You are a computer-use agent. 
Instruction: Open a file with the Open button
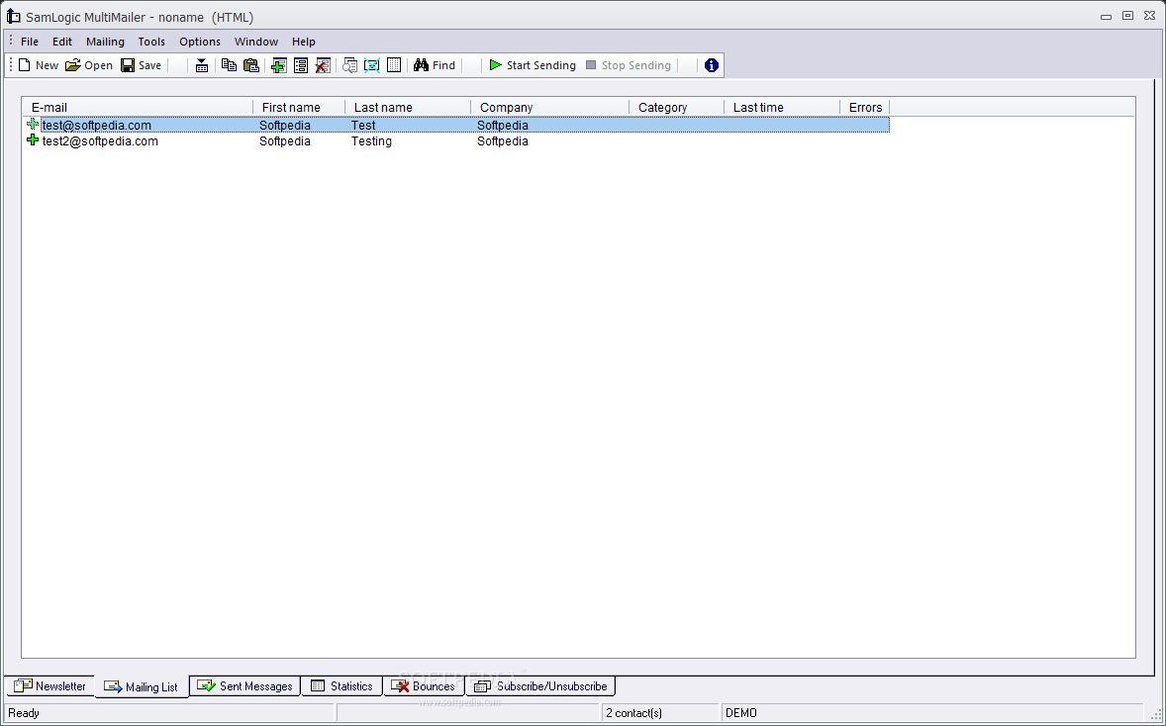(x=88, y=65)
